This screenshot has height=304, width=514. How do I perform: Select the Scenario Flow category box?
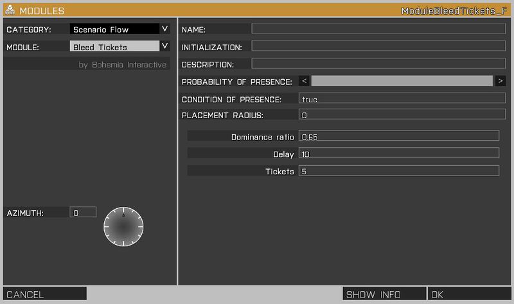tap(114, 29)
